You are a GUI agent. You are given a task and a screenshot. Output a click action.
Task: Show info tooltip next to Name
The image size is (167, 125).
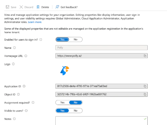tap(14, 48)
